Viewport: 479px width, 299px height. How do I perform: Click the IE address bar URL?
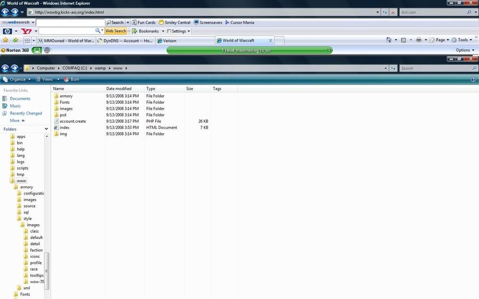click(69, 12)
